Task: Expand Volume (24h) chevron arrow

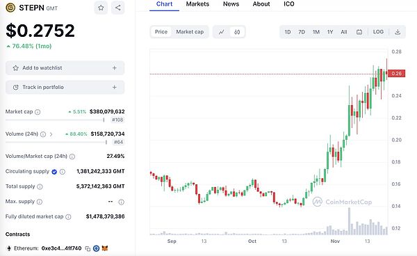Action: pos(51,134)
